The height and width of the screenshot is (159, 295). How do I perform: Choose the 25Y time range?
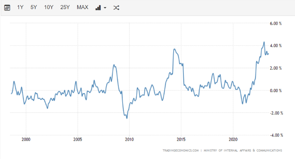[65, 8]
